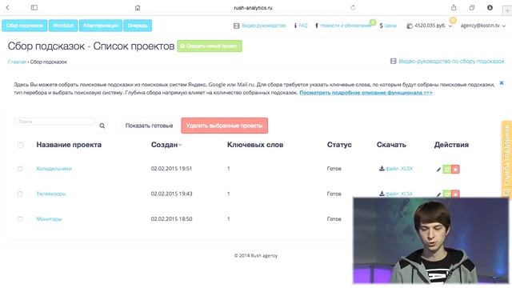Click the Статус column header
Image resolution: width=512 pixels, height=288 pixels.
[339, 145]
